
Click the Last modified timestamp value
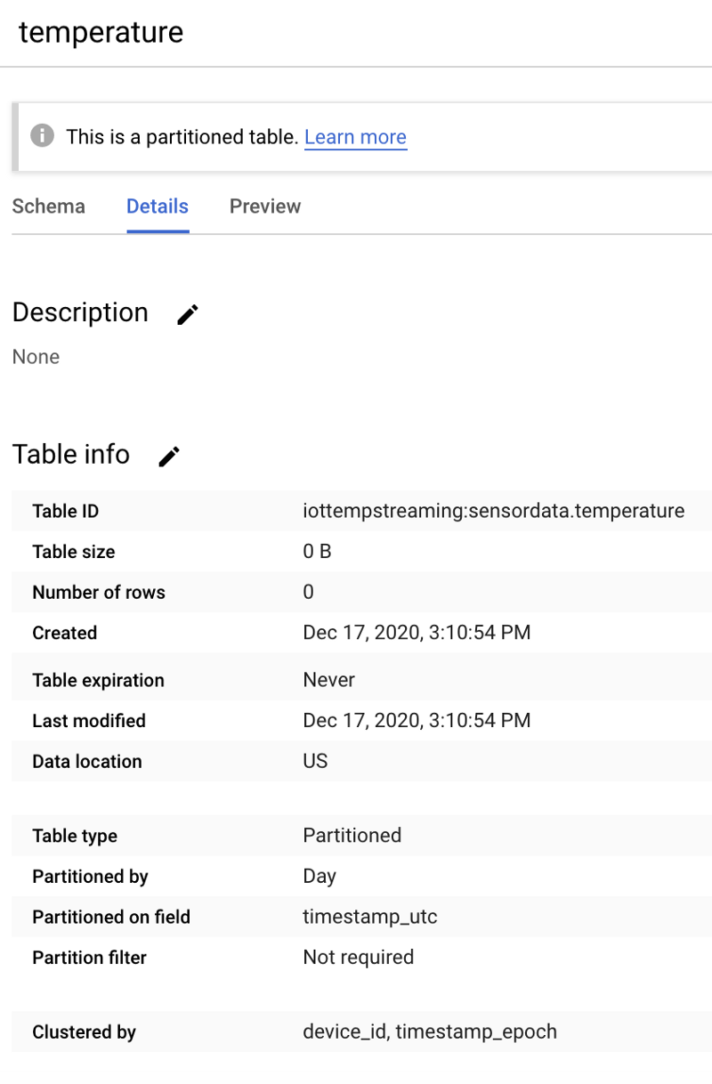417,721
